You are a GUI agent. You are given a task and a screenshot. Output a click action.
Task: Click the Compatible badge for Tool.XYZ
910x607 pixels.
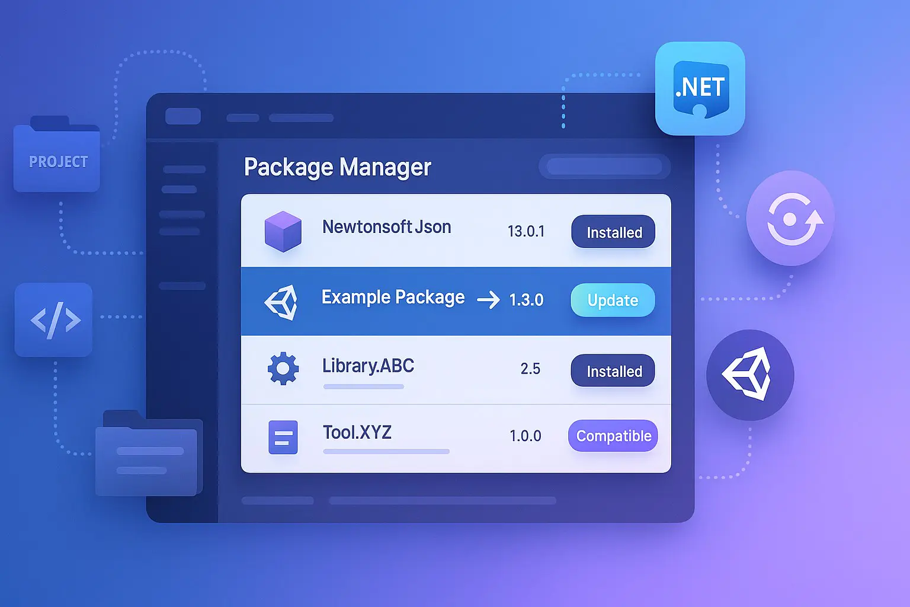(613, 436)
